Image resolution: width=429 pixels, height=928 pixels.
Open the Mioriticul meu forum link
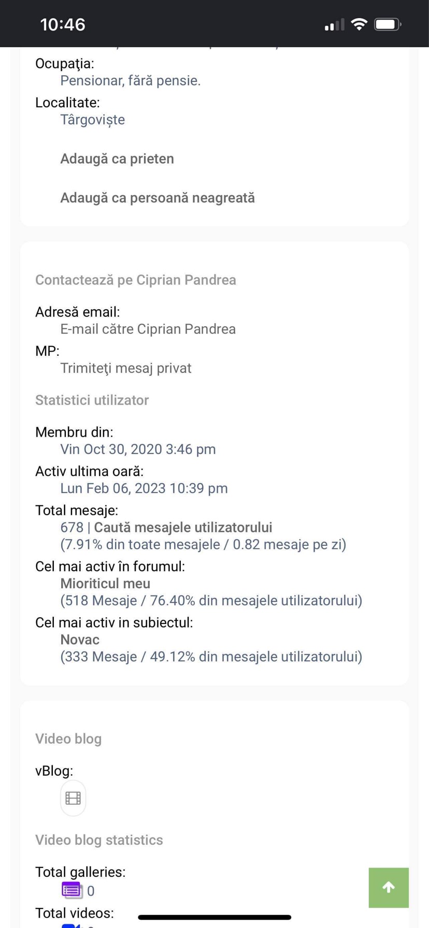click(x=105, y=583)
